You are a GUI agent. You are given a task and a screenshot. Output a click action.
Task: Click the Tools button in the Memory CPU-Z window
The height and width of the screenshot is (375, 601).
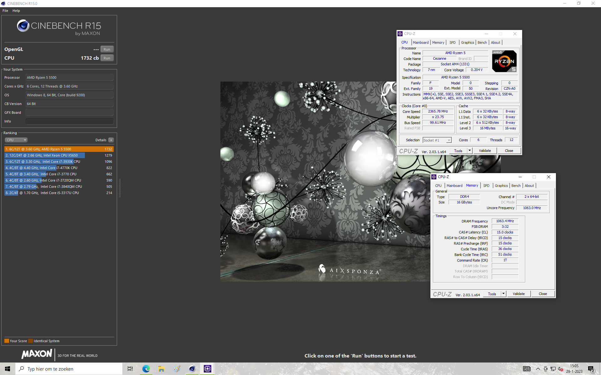click(492, 294)
